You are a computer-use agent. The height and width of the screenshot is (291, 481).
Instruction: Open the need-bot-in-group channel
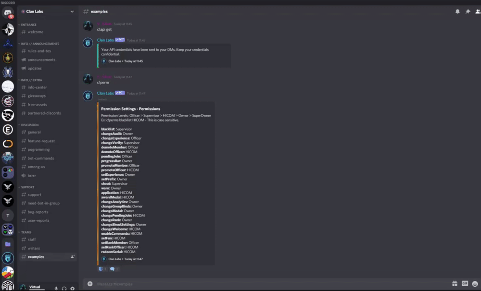click(x=48, y=203)
